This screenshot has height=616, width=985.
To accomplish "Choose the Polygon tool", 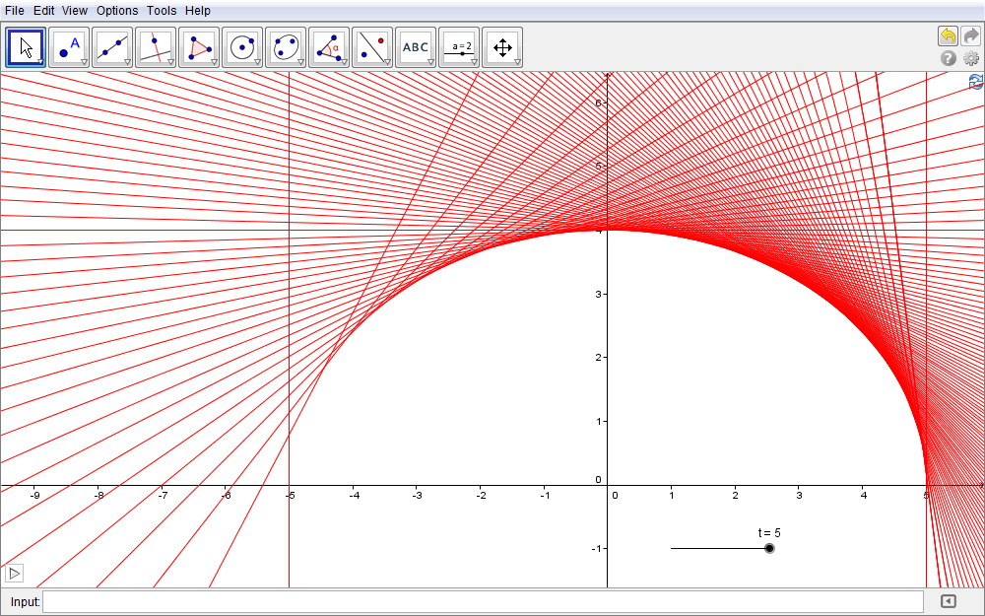I will [199, 46].
